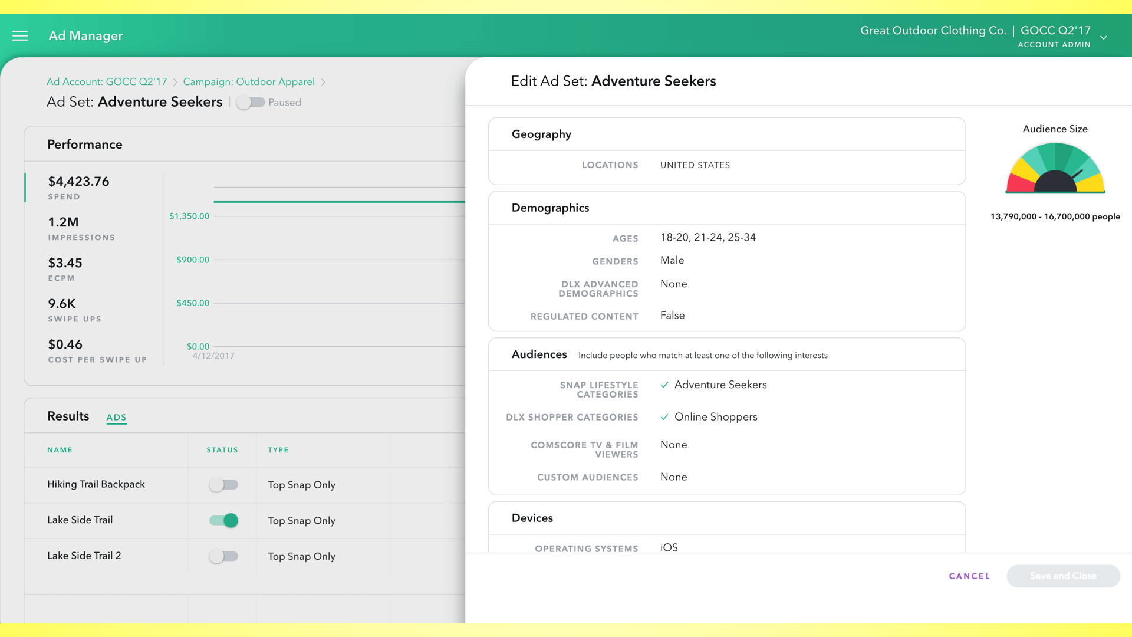Screen dimensions: 1132x637
Task: Disable the Lake Side Trail ad
Action: tap(223, 520)
